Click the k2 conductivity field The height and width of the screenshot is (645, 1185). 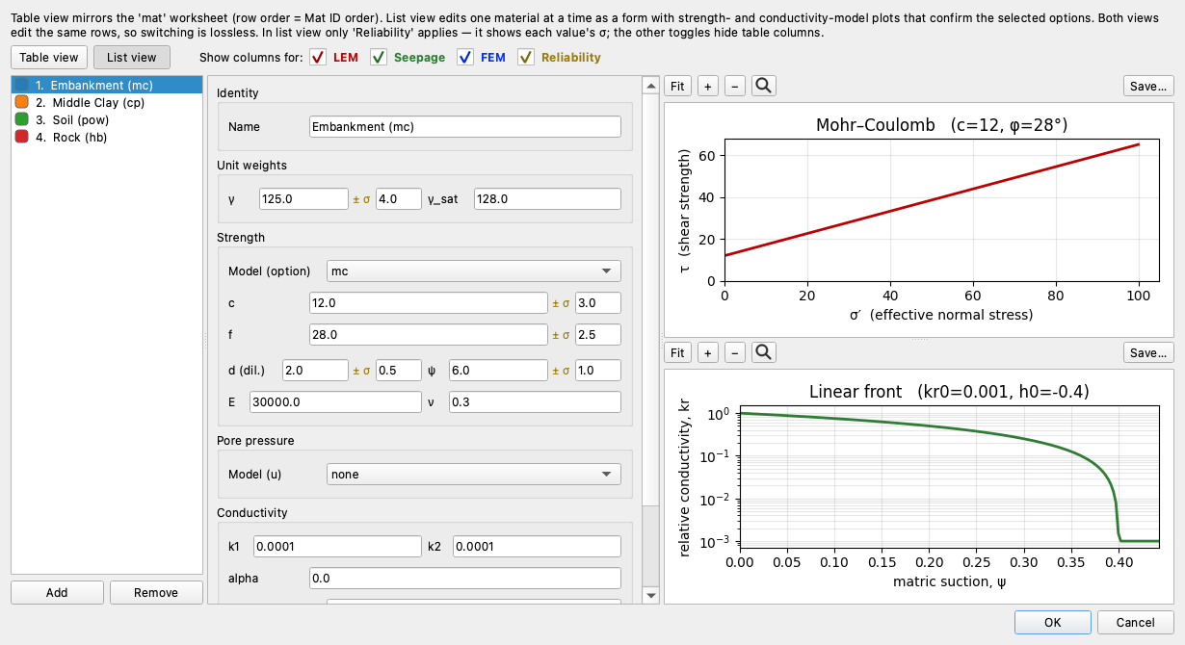pos(537,546)
